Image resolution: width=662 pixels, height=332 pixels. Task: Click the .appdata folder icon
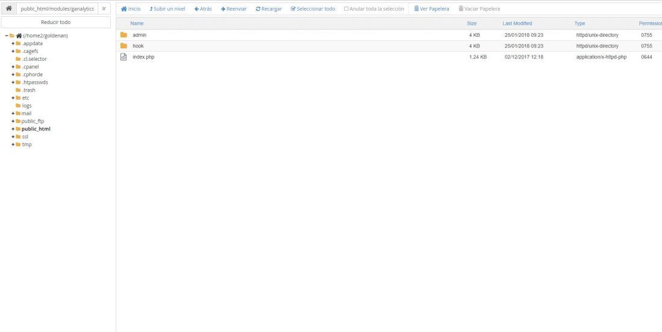click(x=18, y=43)
